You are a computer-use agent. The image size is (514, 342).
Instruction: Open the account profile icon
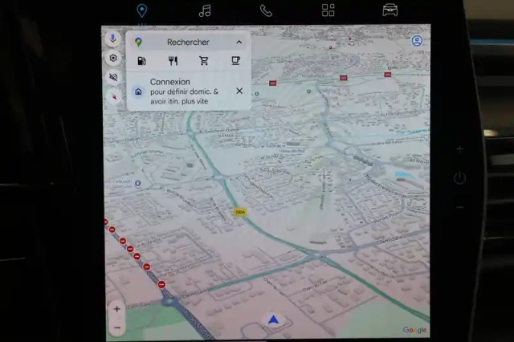pos(417,41)
